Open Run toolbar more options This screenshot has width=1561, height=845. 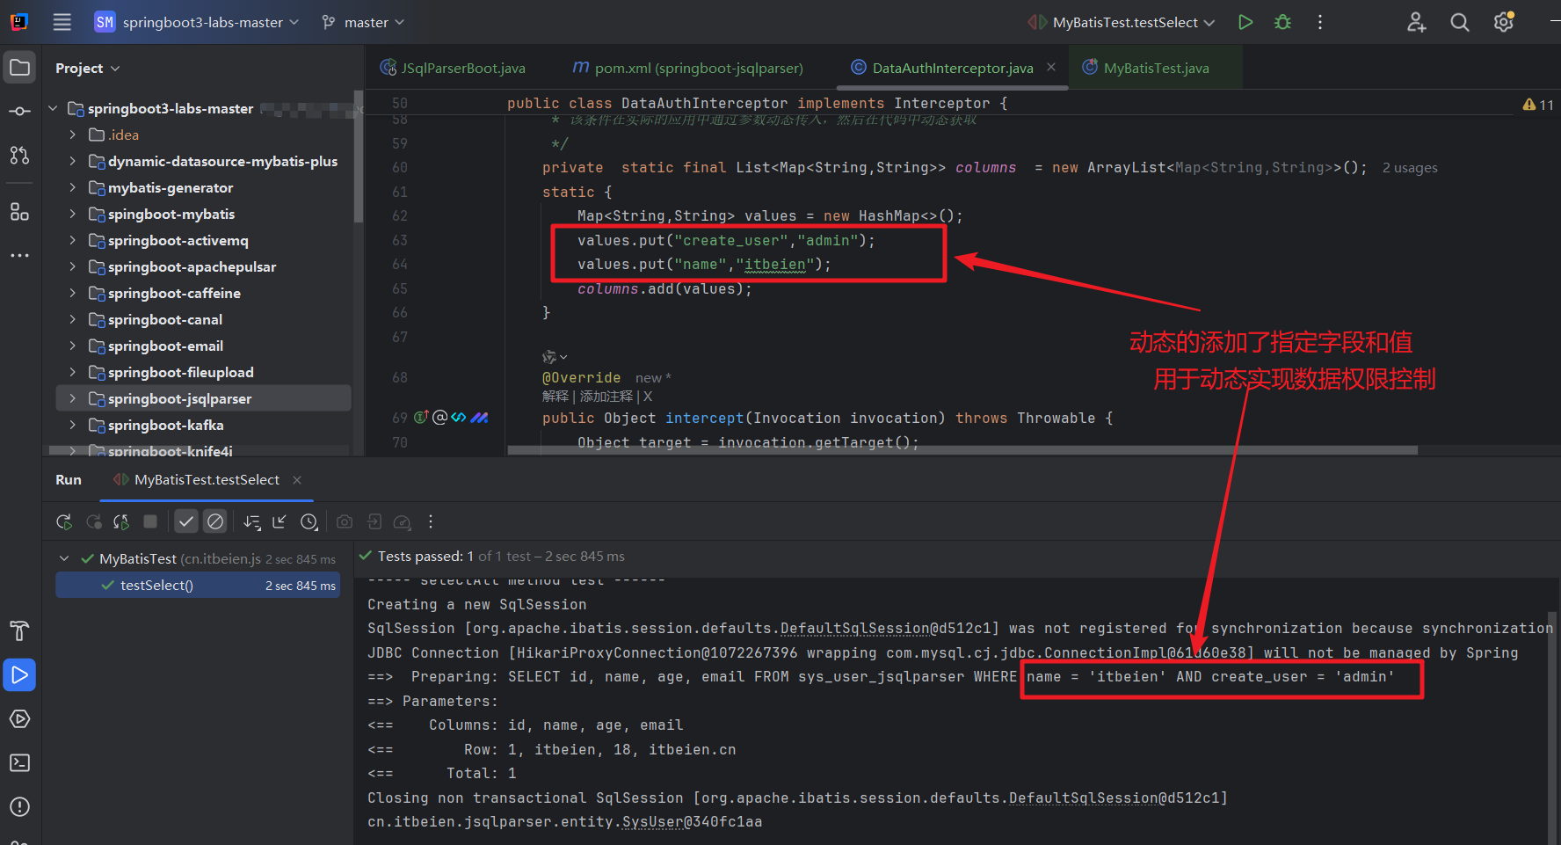click(431, 521)
